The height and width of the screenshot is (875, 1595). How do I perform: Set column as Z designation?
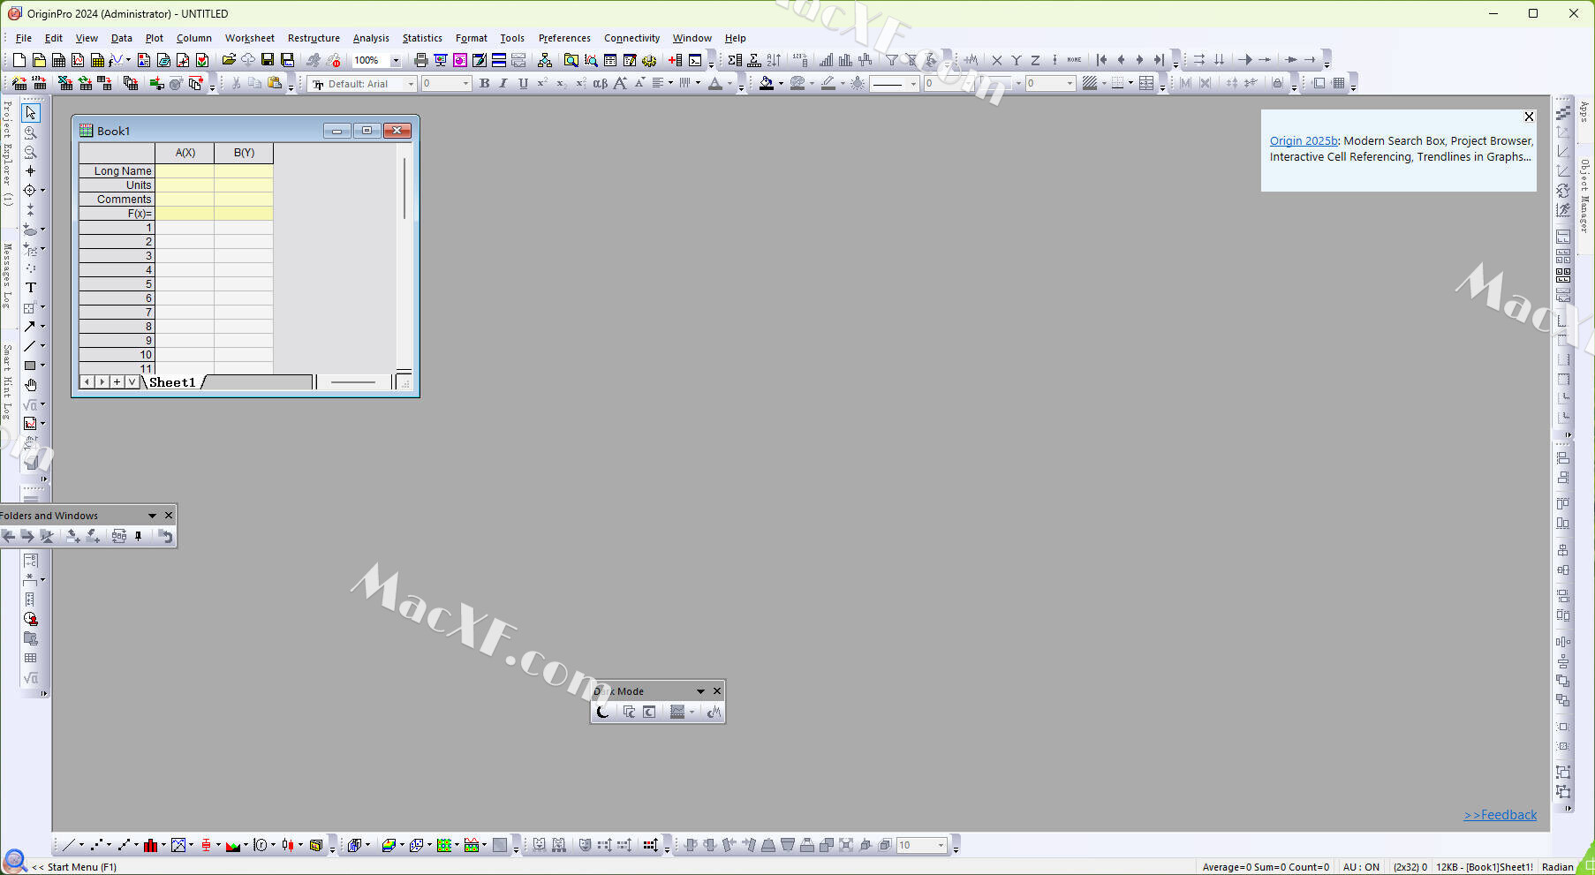(1035, 60)
